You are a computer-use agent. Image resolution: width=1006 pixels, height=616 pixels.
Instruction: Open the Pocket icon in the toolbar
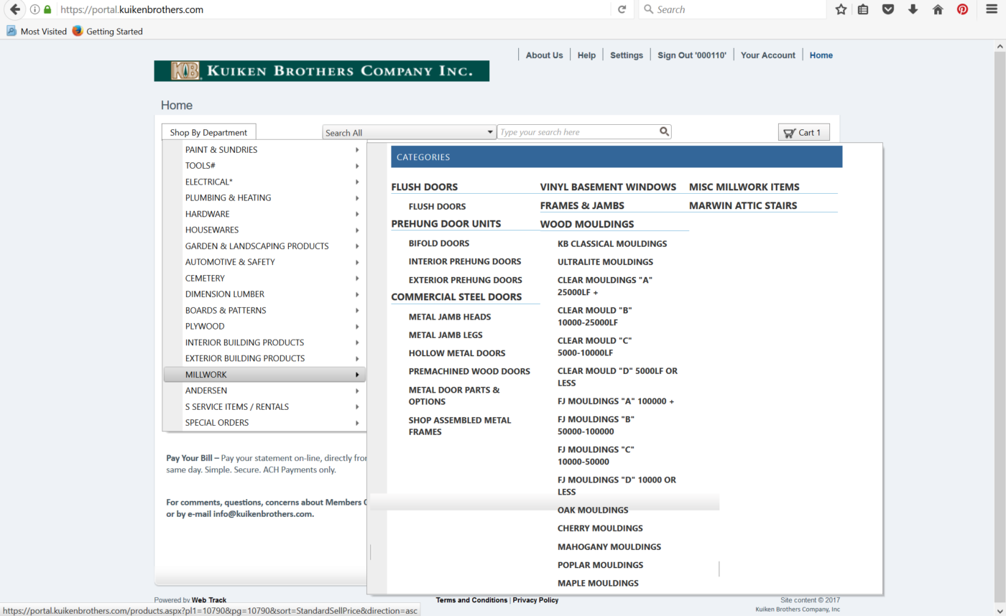point(888,9)
